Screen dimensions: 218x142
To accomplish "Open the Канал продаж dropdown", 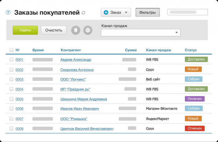I will [140, 32].
